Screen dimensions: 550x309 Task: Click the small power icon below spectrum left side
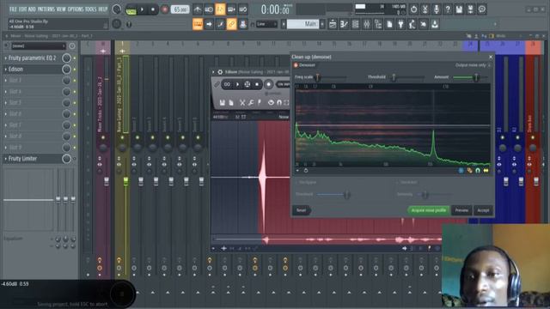click(306, 171)
